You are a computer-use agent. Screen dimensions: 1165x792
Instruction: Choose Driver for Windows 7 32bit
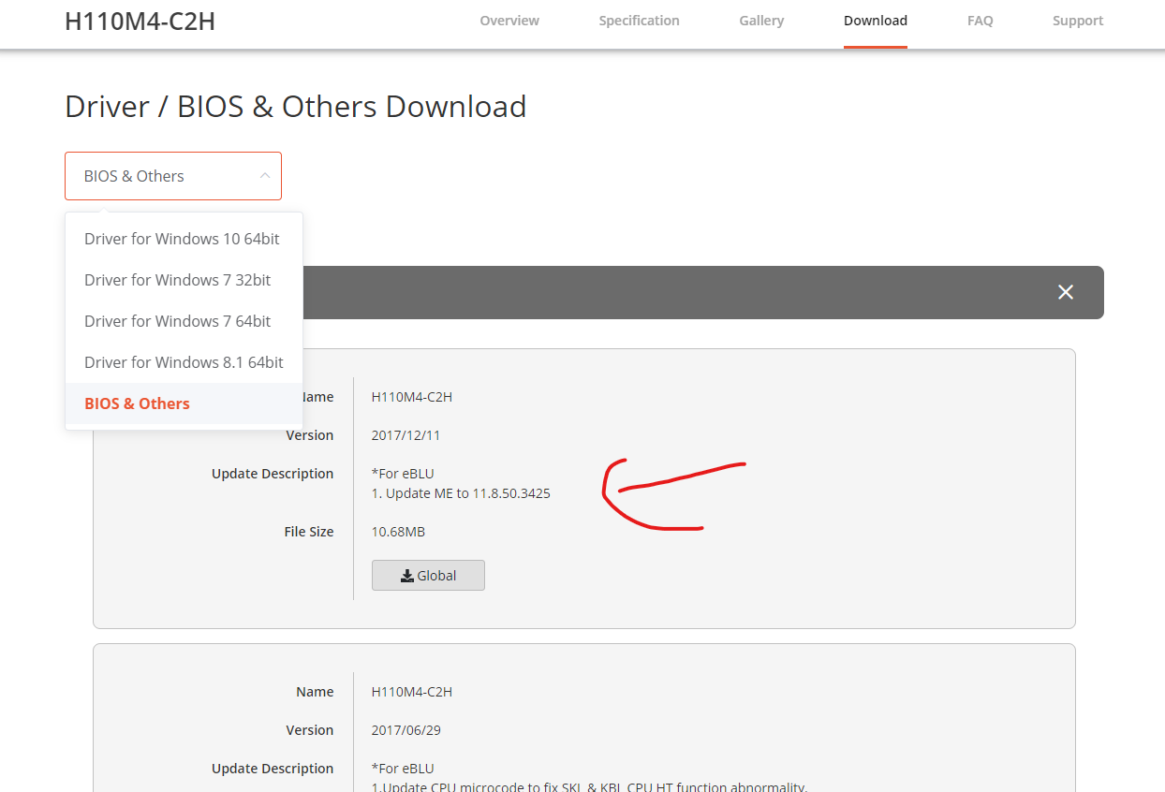(x=184, y=280)
